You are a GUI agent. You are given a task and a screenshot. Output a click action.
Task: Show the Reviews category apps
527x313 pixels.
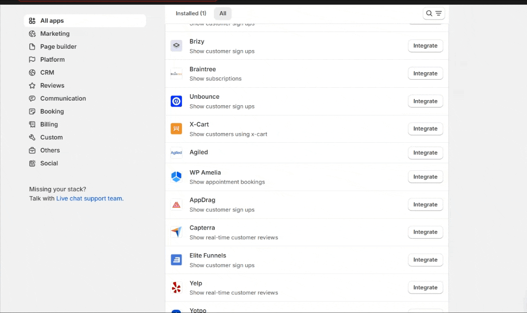[52, 86]
